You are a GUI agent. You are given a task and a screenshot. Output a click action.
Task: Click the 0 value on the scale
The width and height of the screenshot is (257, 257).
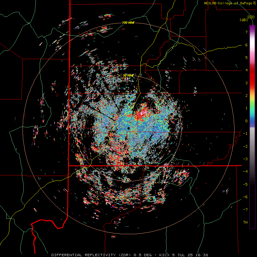[x=246, y=121]
